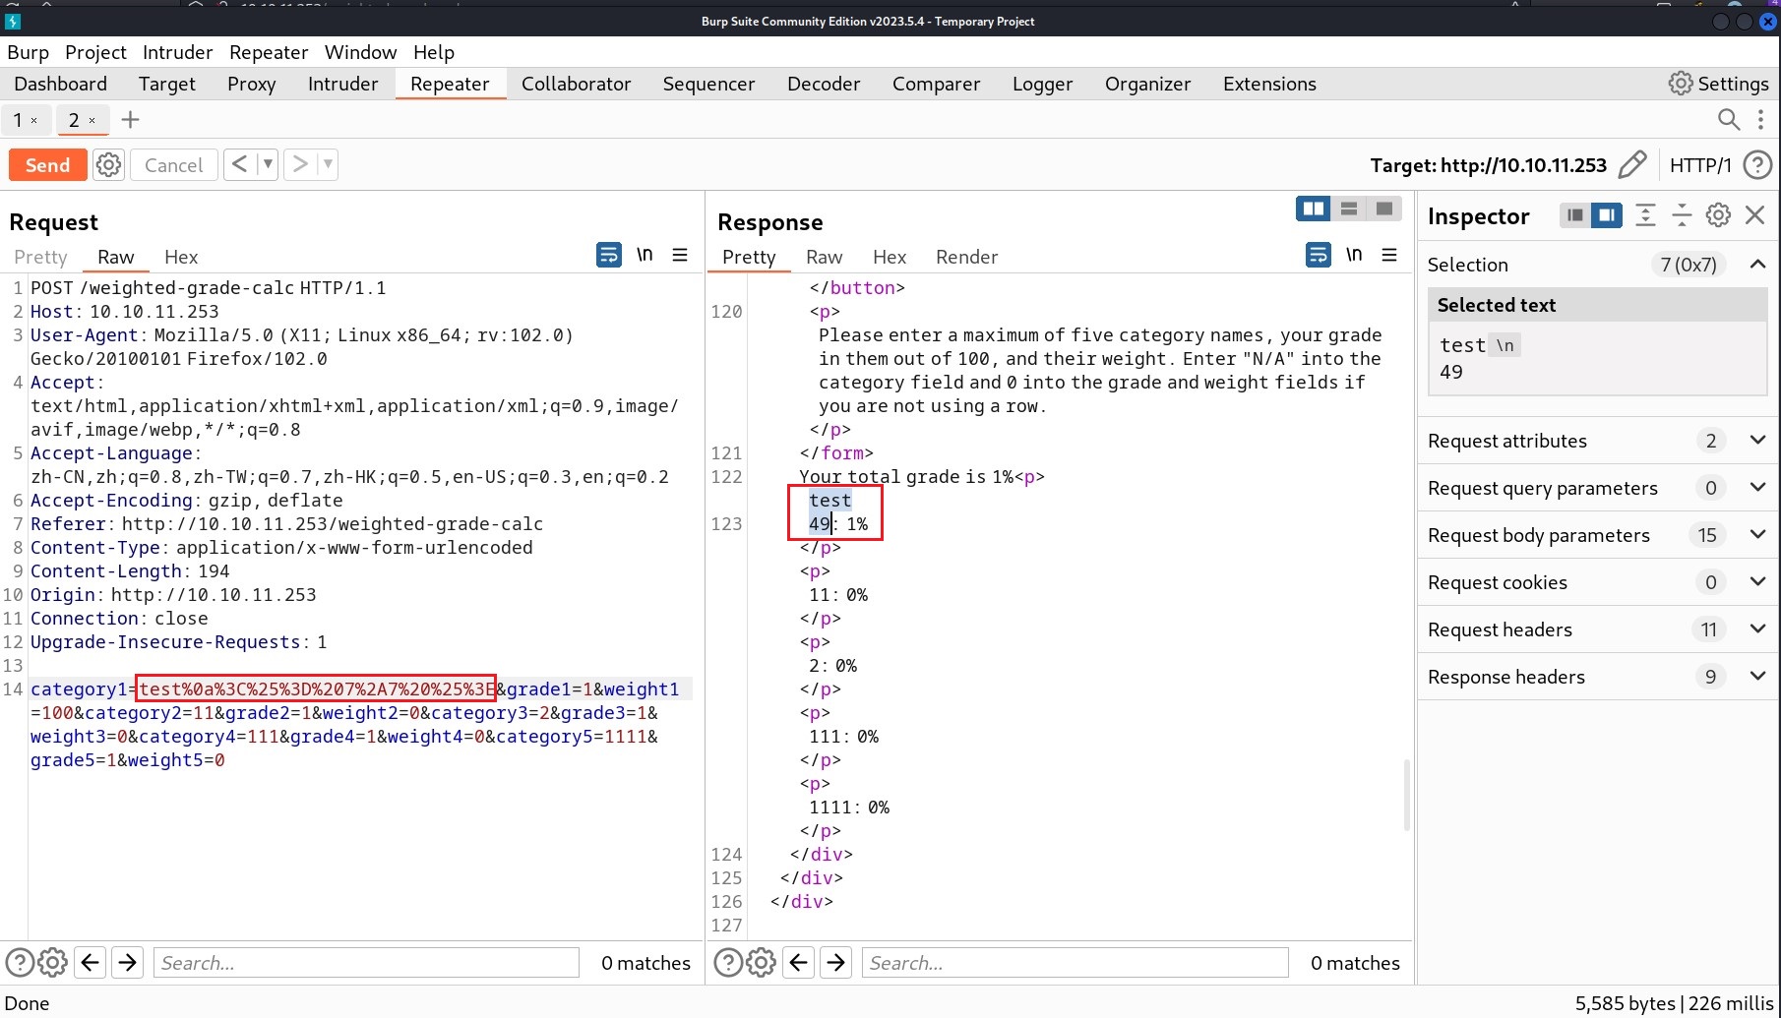Open next history dropdown arrow

328,164
